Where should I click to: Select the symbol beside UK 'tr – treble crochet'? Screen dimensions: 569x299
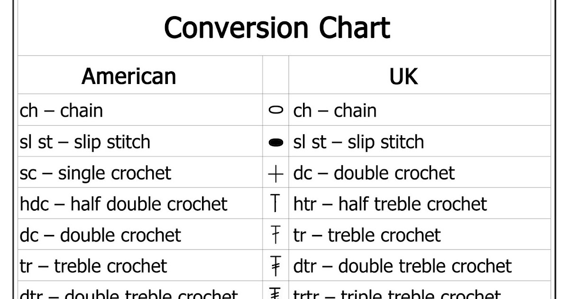(275, 235)
